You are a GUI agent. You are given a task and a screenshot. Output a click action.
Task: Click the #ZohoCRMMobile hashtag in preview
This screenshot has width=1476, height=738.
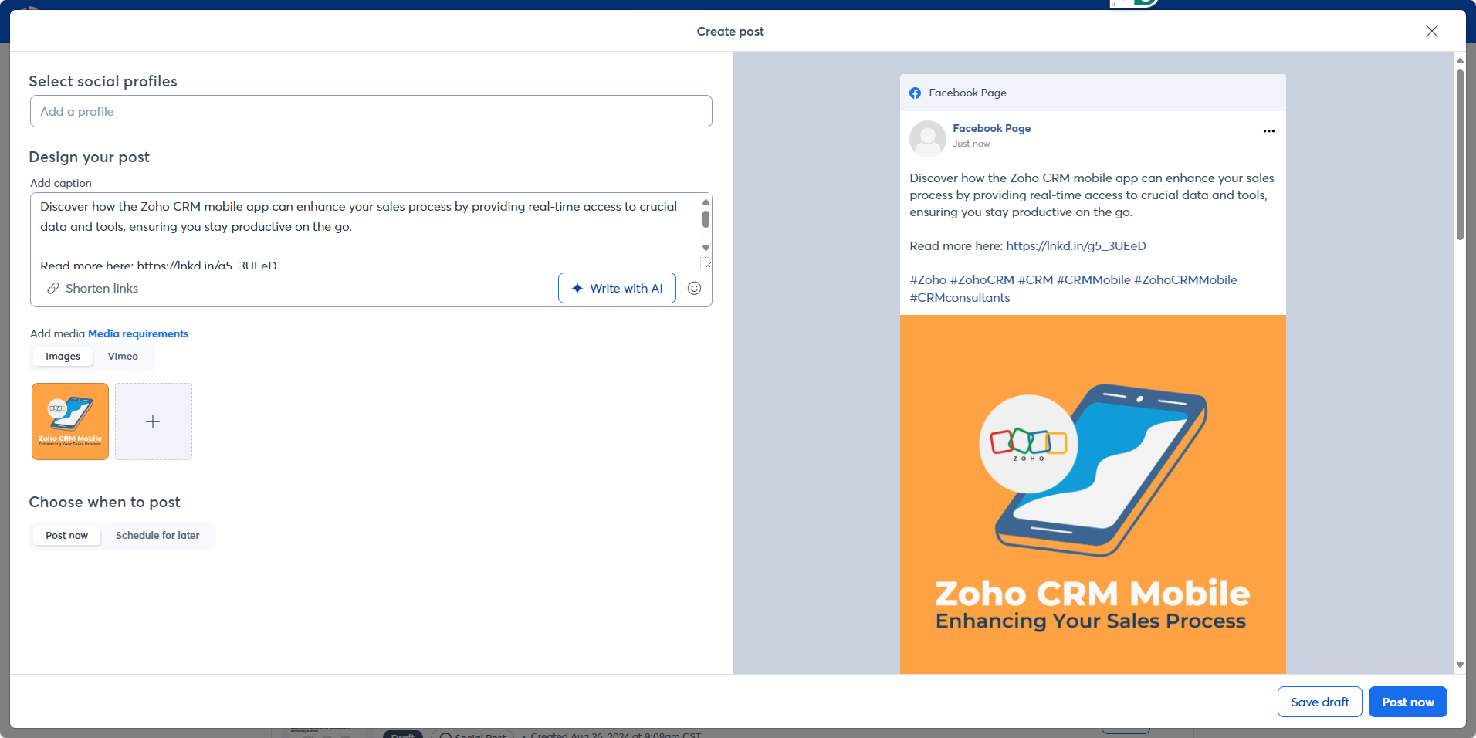tap(1185, 279)
